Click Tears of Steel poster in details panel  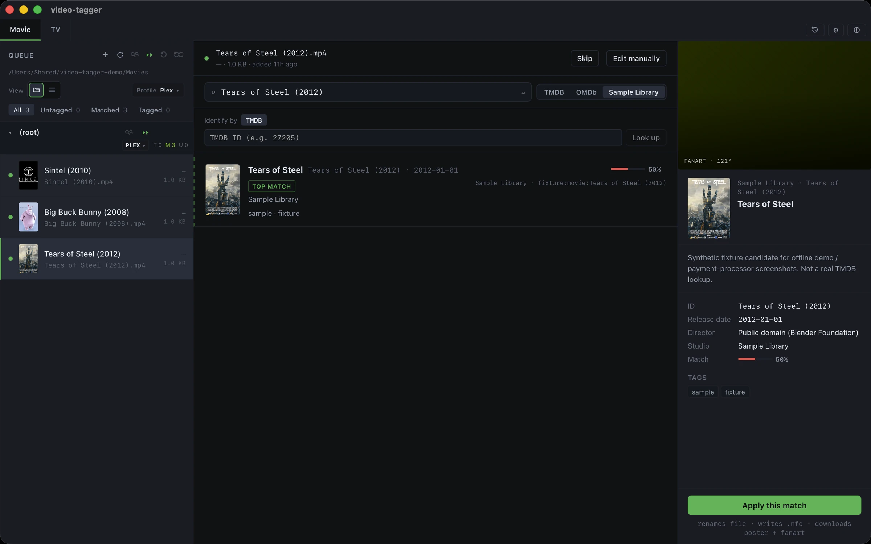[708, 208]
